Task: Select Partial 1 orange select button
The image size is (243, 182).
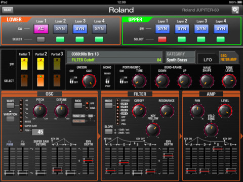Action: [24, 80]
